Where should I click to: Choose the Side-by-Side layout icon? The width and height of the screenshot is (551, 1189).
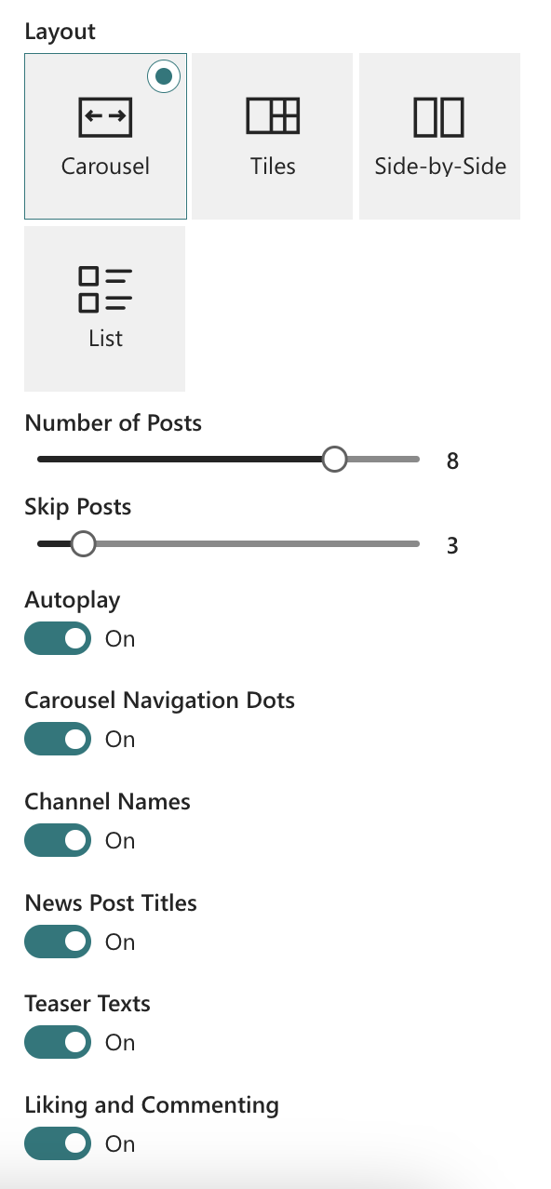pos(439,117)
